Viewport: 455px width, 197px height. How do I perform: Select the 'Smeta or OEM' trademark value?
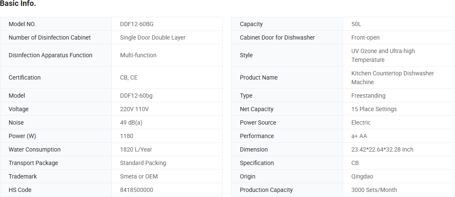coord(139,176)
